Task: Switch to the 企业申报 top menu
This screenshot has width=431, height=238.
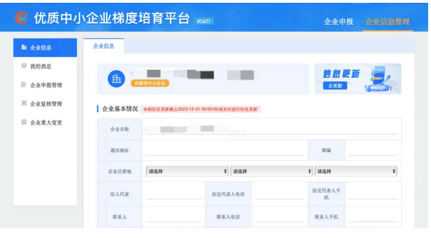Action: [338, 22]
